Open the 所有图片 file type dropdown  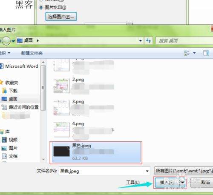tap(184, 171)
